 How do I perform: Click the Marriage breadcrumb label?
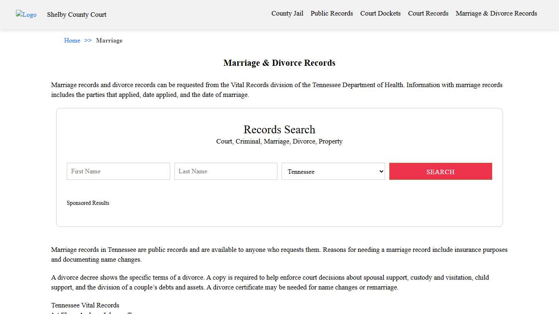109,40
